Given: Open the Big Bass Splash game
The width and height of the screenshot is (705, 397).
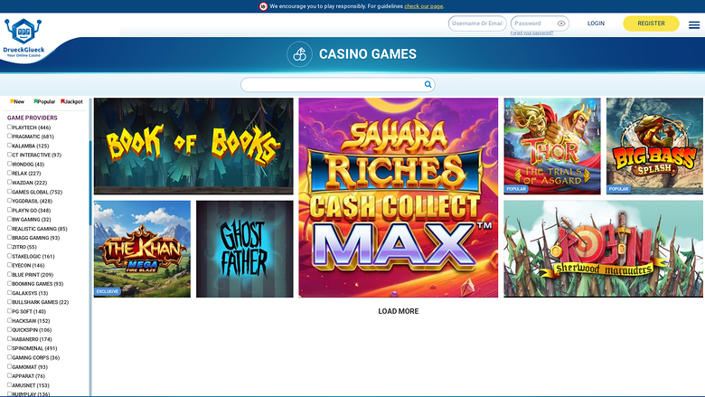Looking at the screenshot, I should pyautogui.click(x=654, y=147).
